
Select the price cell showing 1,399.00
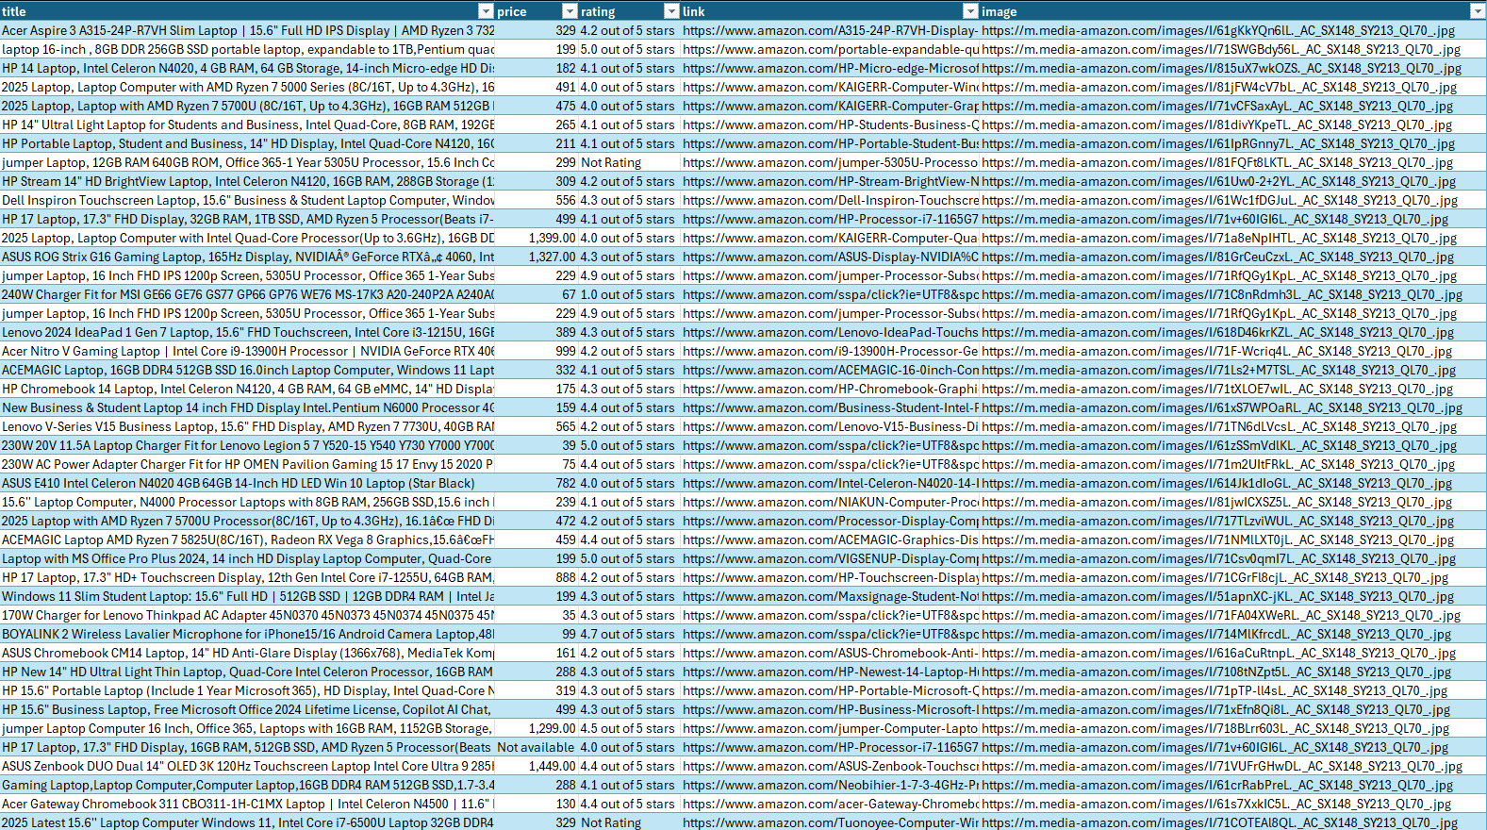[x=537, y=238]
